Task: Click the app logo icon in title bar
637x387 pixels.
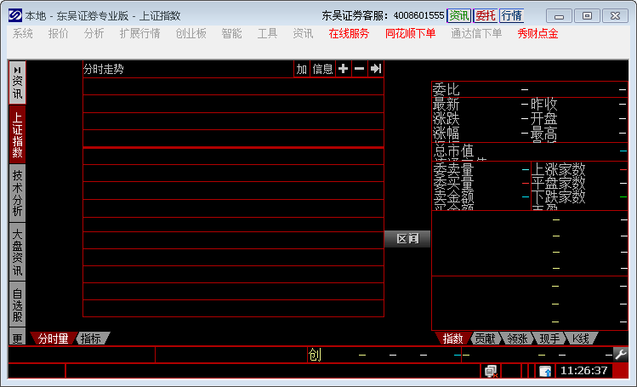Action: pyautogui.click(x=14, y=15)
